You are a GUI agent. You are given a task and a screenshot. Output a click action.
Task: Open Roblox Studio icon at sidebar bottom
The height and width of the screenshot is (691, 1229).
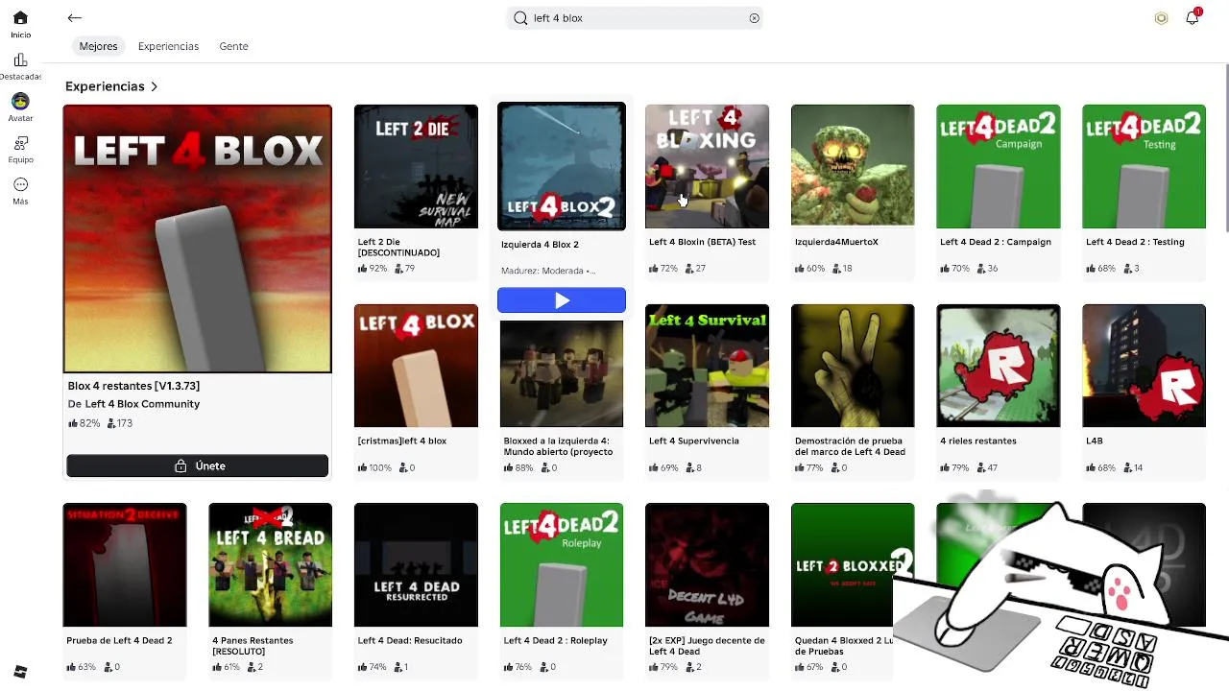20,672
